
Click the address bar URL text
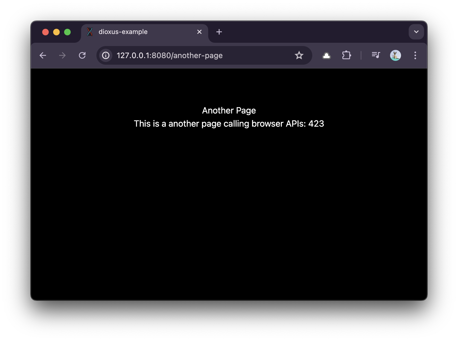click(x=170, y=55)
